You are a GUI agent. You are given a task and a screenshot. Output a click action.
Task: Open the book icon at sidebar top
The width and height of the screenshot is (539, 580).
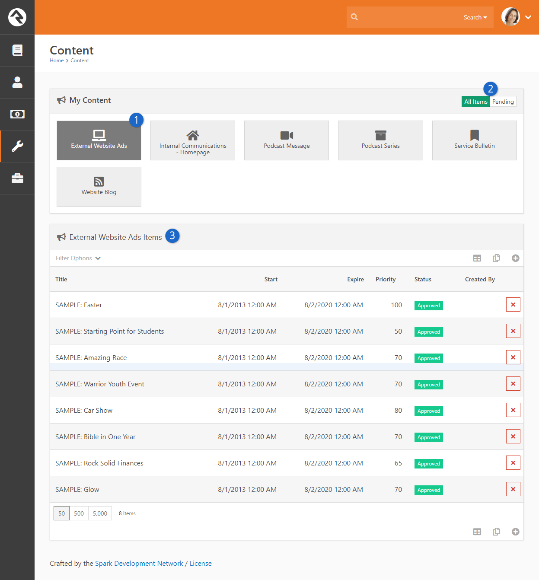coord(17,50)
